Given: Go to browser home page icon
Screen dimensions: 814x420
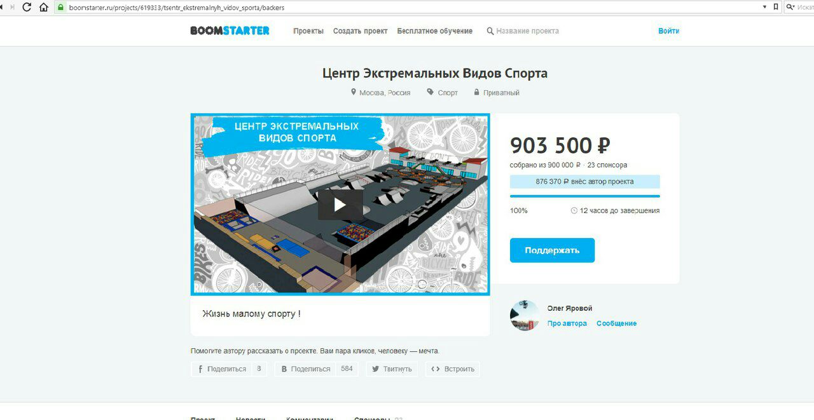Looking at the screenshot, I should pyautogui.click(x=43, y=7).
